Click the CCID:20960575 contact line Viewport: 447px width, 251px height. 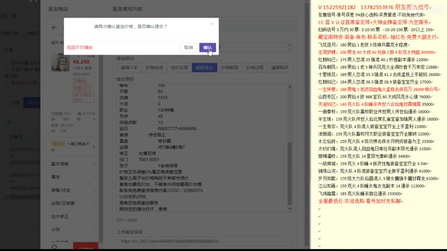pyautogui.click(x=161, y=191)
